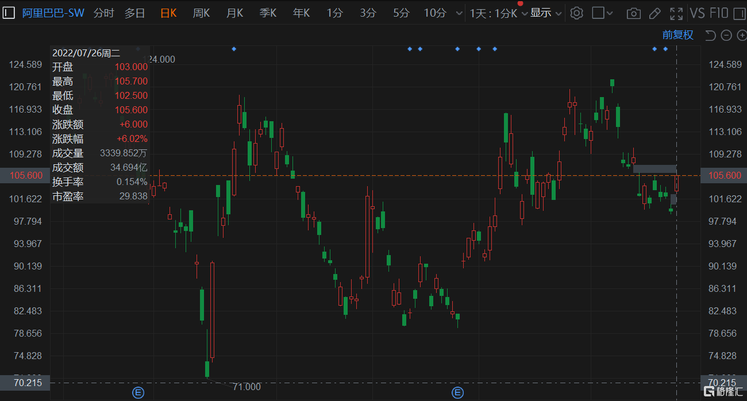
Task: Toggle the left sidebar panel icon
Action: 9,13
